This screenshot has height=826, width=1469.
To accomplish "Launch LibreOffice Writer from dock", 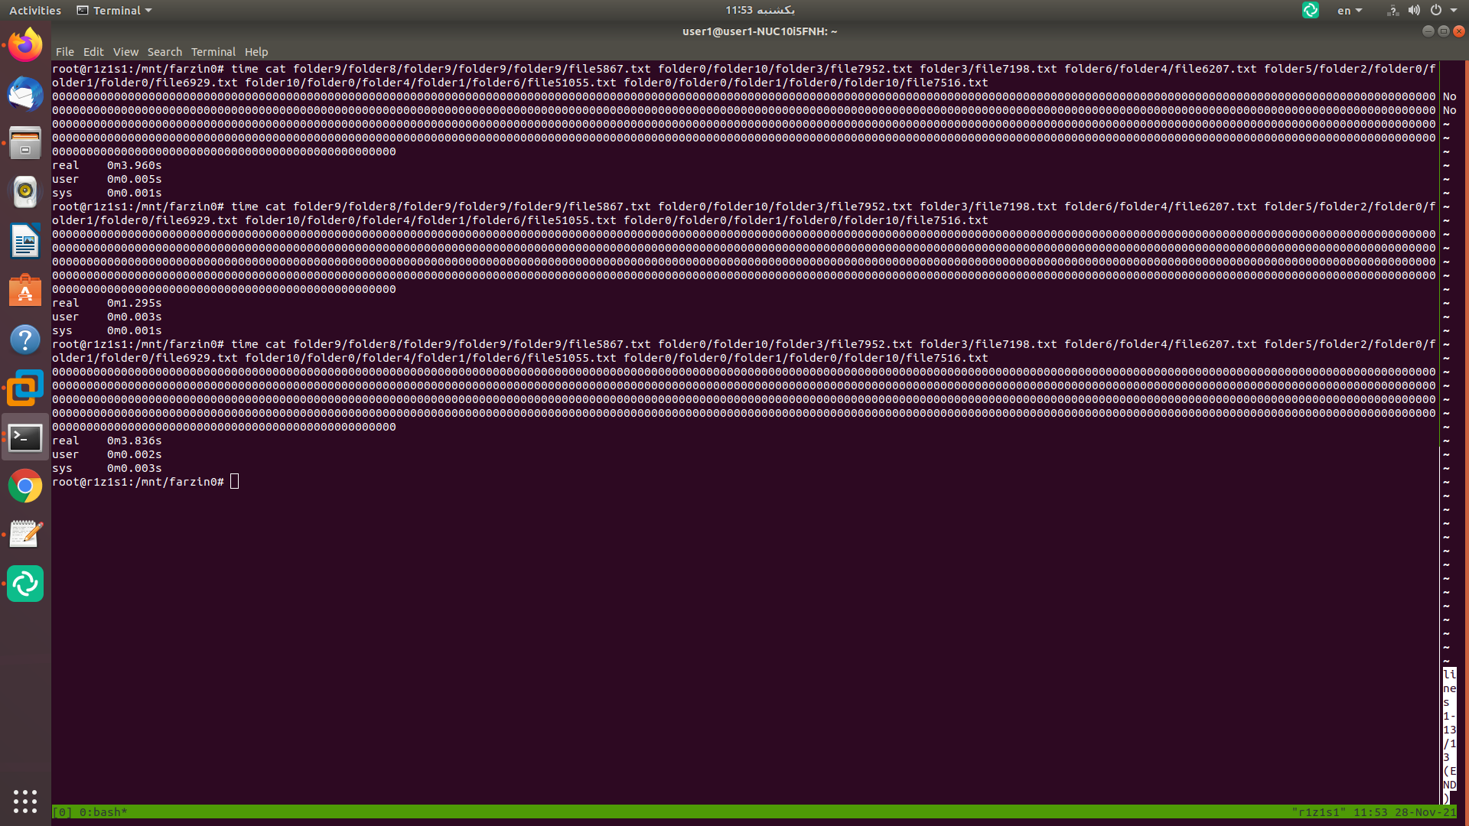I will [25, 242].
